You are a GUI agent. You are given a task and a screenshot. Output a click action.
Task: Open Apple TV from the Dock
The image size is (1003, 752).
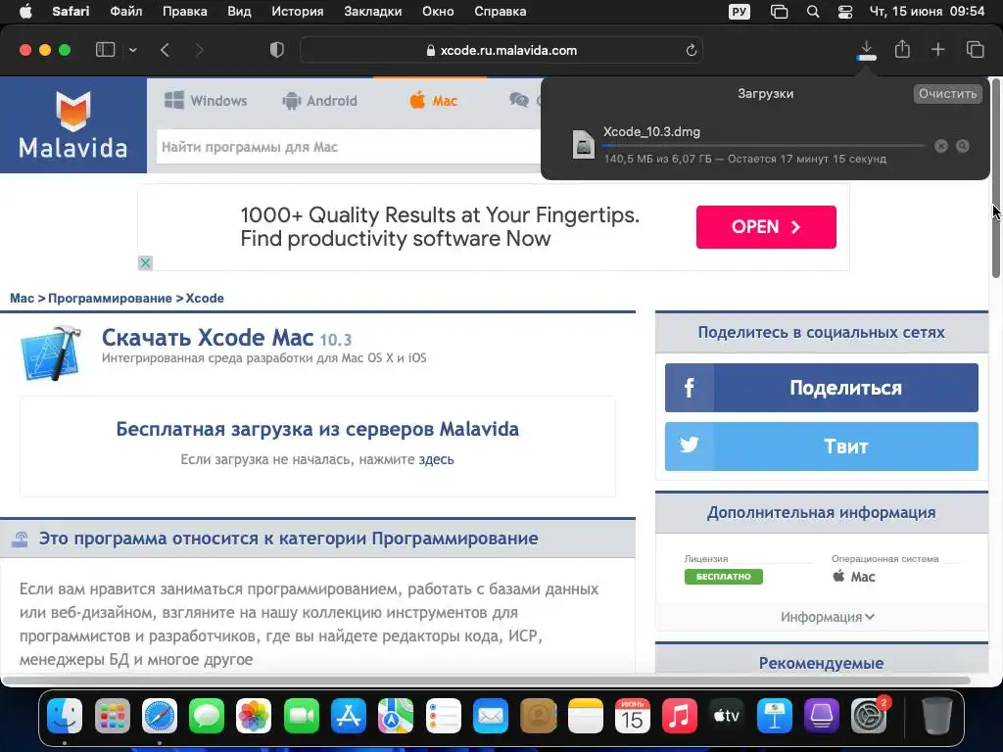point(727,716)
